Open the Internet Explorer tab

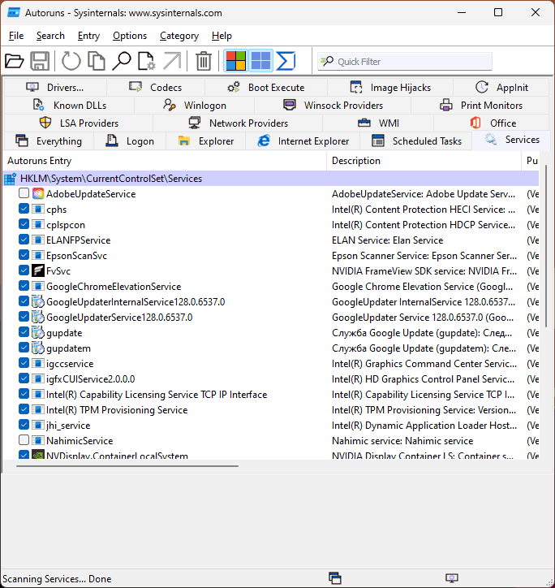click(x=303, y=141)
